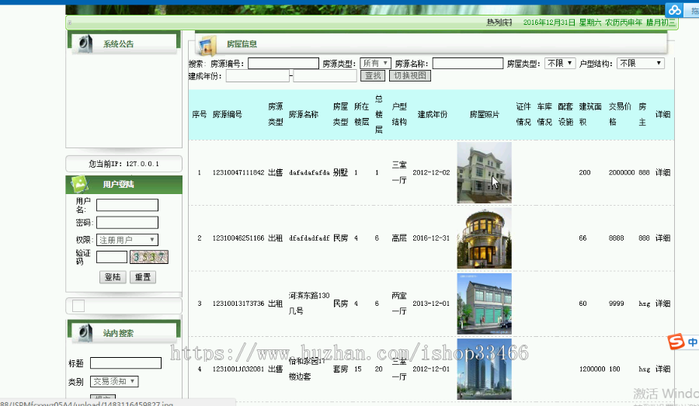The image size is (699, 406).
Task: Click the 房源编号 column header
Action: 227,115
